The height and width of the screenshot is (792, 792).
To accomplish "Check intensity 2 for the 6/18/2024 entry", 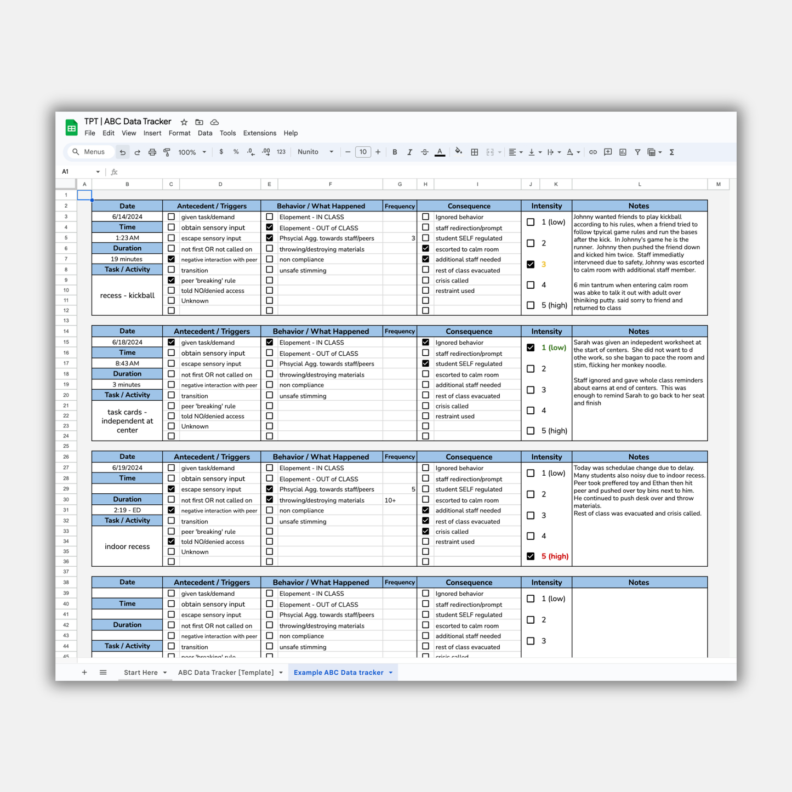I will click(531, 368).
